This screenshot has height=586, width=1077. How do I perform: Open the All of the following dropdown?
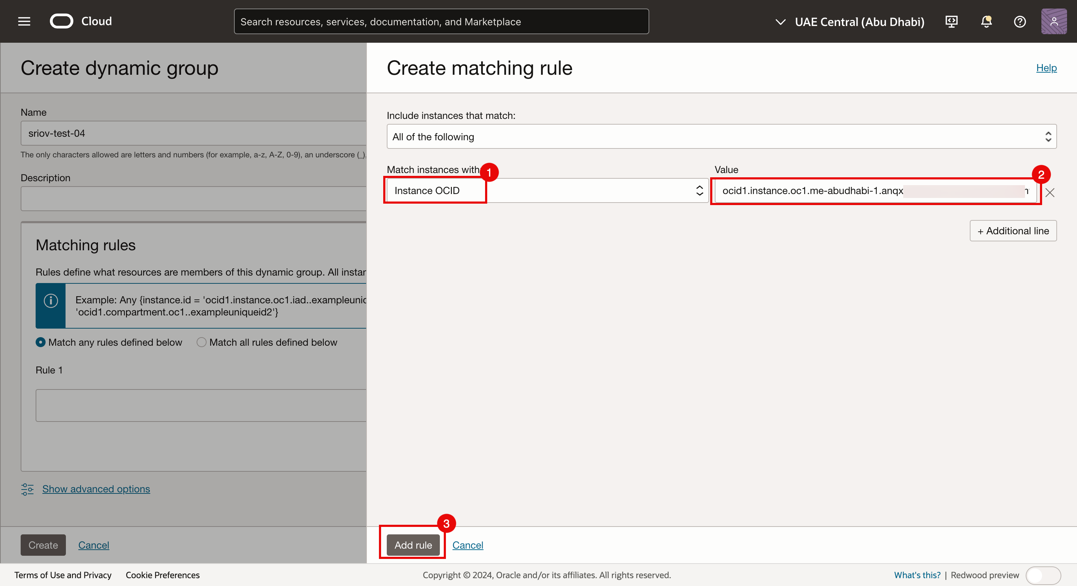[x=721, y=137]
